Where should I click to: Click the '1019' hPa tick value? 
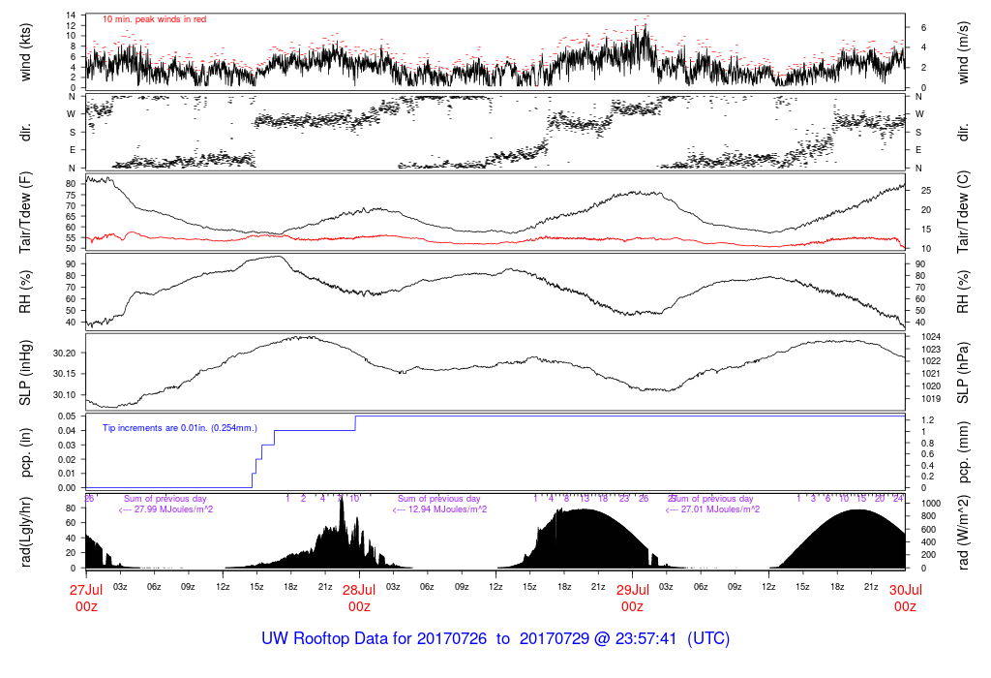932,398
